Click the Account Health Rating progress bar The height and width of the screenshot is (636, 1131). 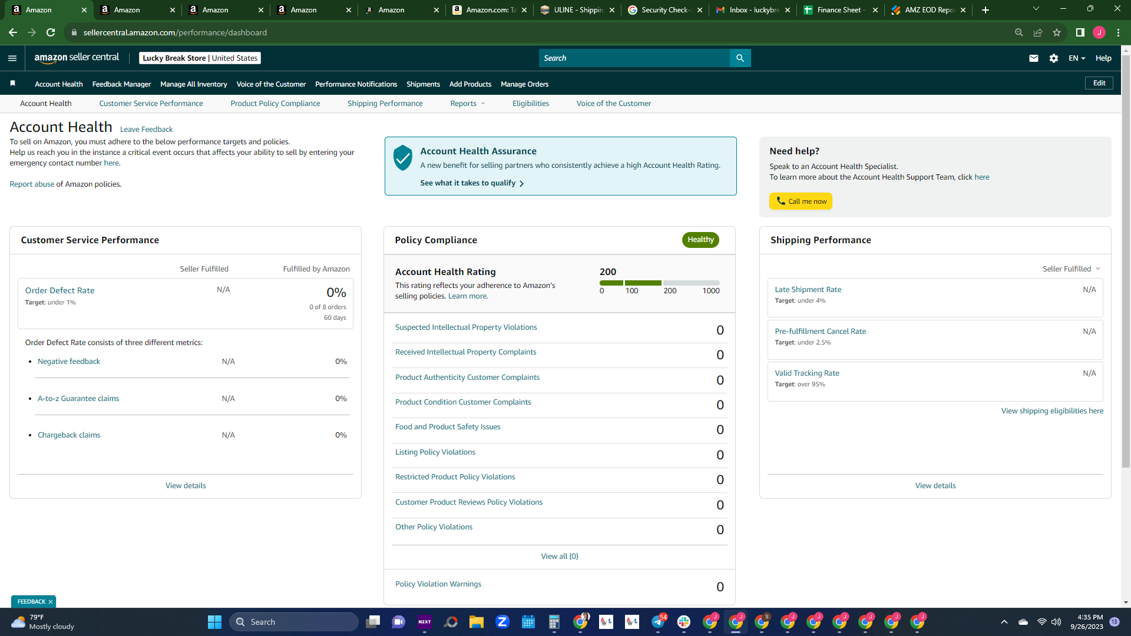[x=659, y=283]
